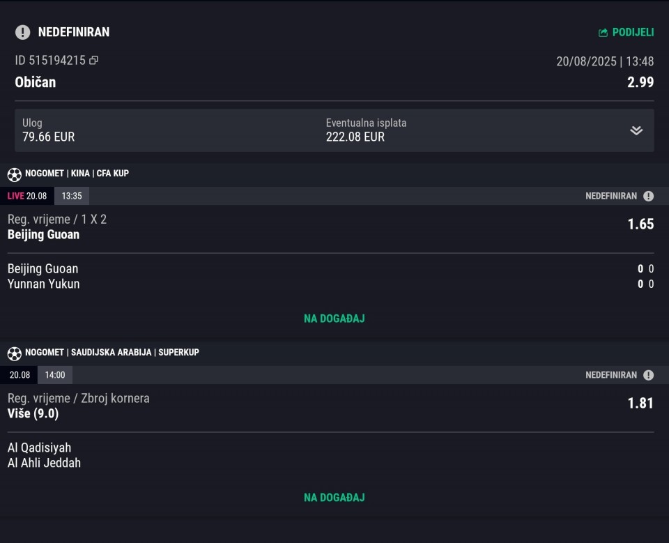Copy the ticket ID 515194215
The height and width of the screenshot is (543, 669).
pyautogui.click(x=94, y=60)
